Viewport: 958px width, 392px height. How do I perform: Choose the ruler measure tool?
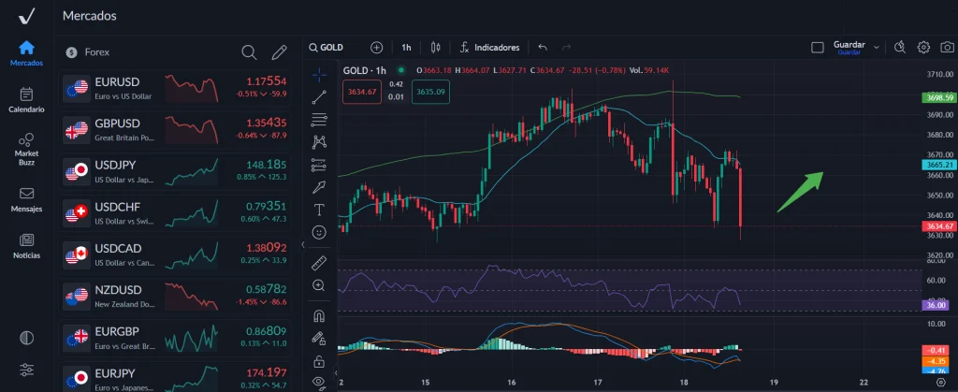[x=320, y=262]
